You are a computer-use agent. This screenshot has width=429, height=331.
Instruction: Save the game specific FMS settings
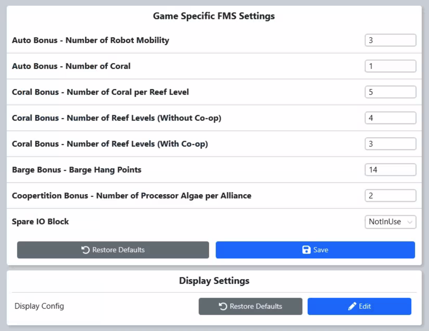click(315, 250)
